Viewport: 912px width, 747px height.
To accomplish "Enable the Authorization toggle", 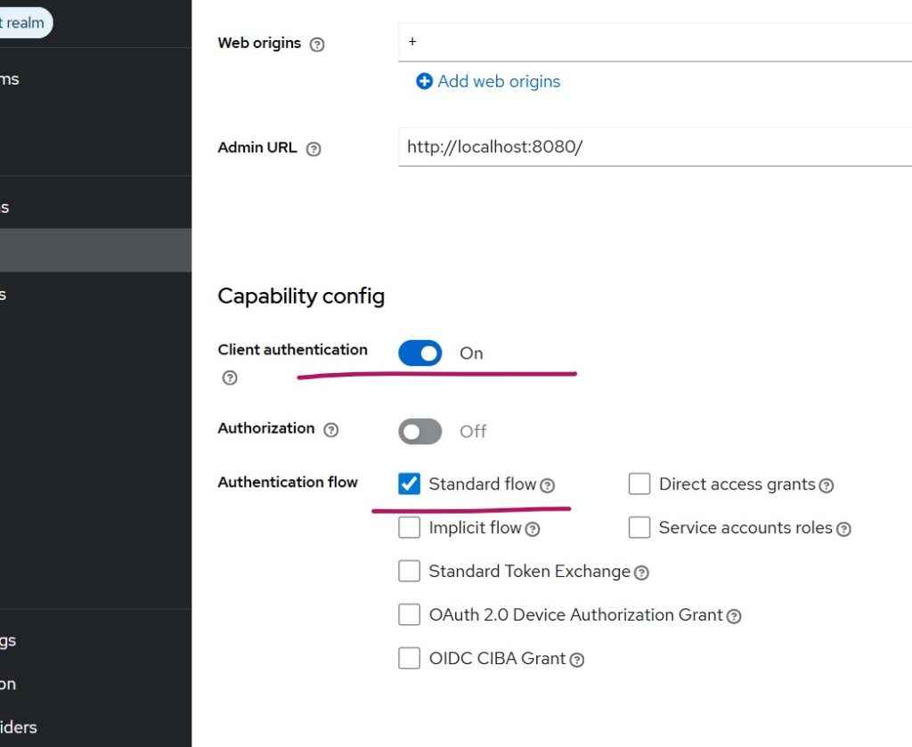I will (x=420, y=432).
